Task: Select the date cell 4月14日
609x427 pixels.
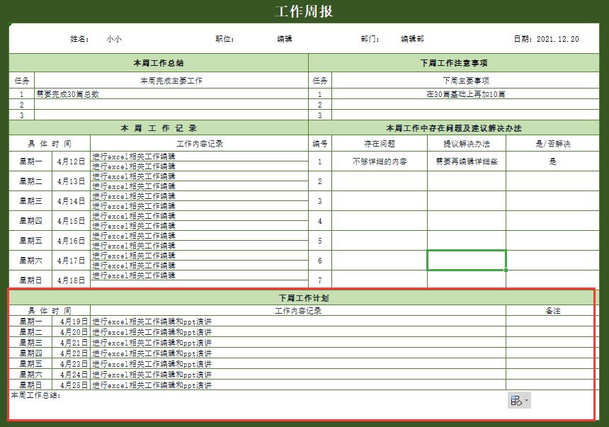Action: coord(71,201)
